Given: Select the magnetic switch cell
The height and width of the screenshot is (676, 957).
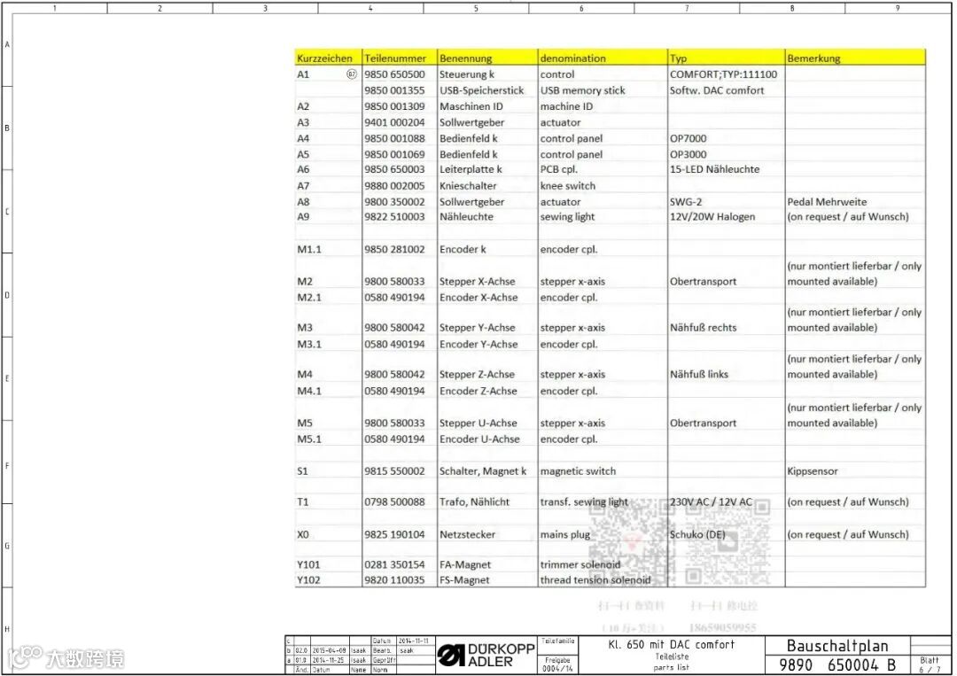Looking at the screenshot, I should tap(578, 471).
